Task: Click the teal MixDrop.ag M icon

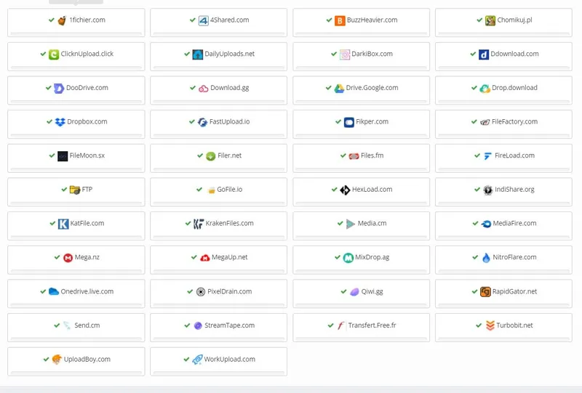Action: point(348,258)
